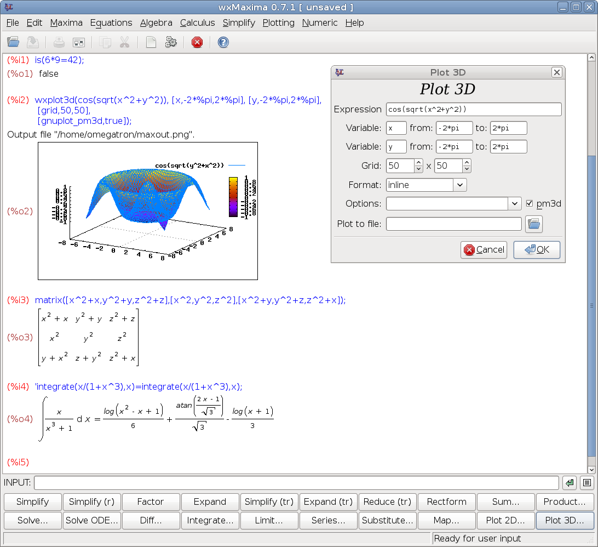Expand the Options combo box arrow
This screenshot has height=547, width=598.
[515, 204]
